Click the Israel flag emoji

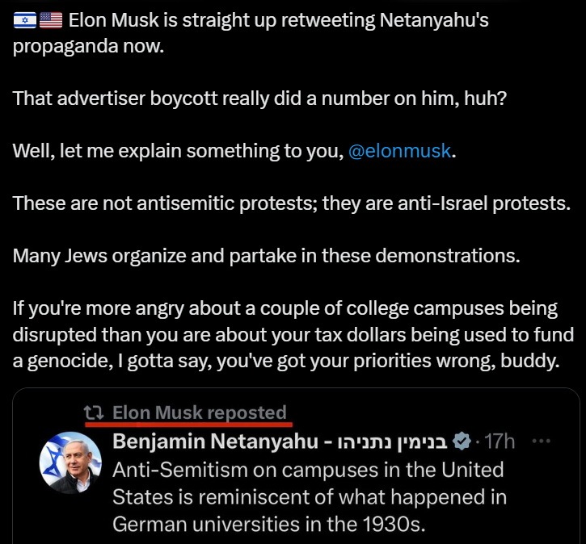coord(24,19)
